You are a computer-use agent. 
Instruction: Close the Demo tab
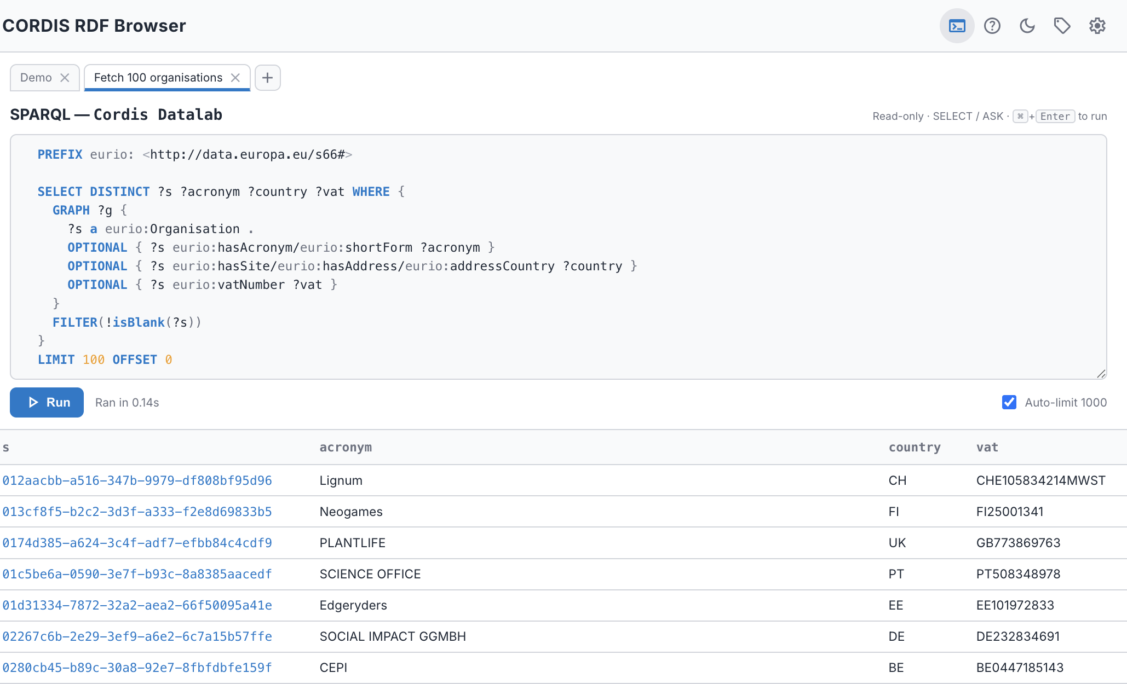pos(65,78)
